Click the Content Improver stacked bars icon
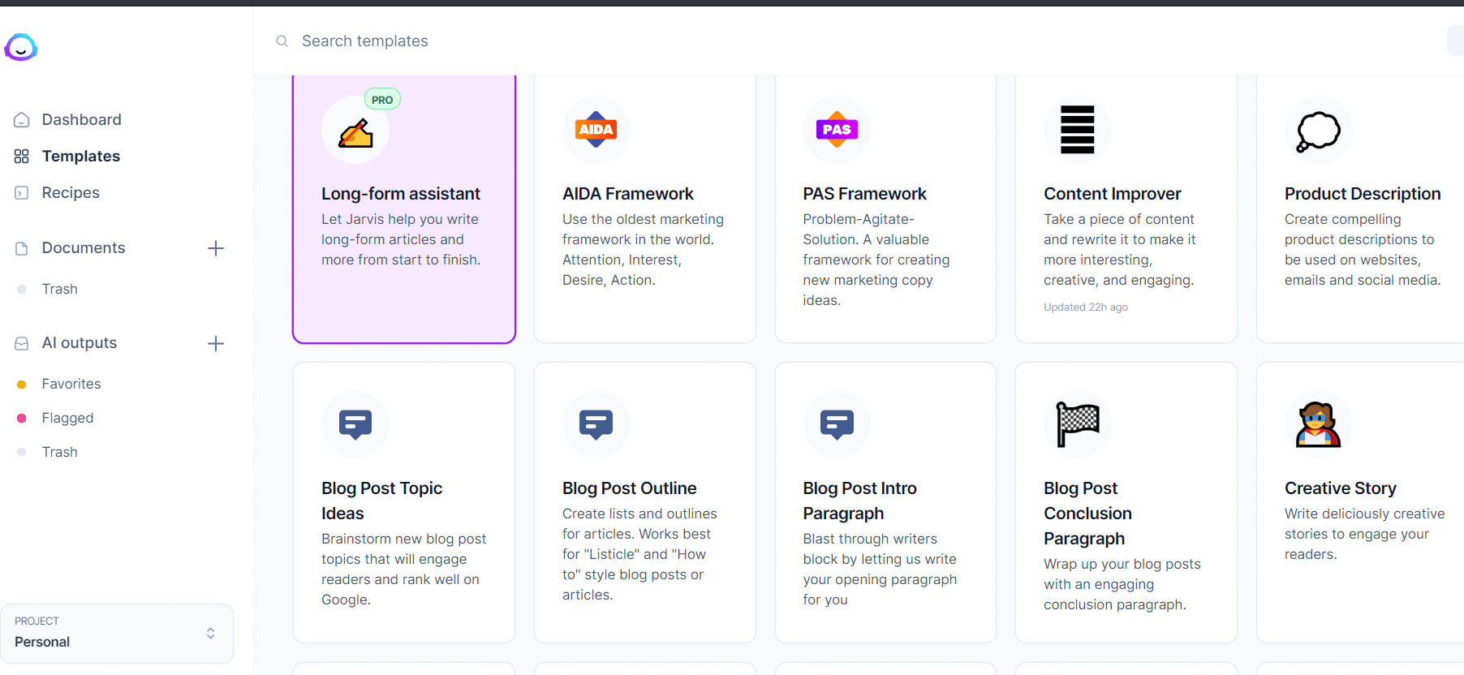The width and height of the screenshot is (1464, 675). (1077, 130)
